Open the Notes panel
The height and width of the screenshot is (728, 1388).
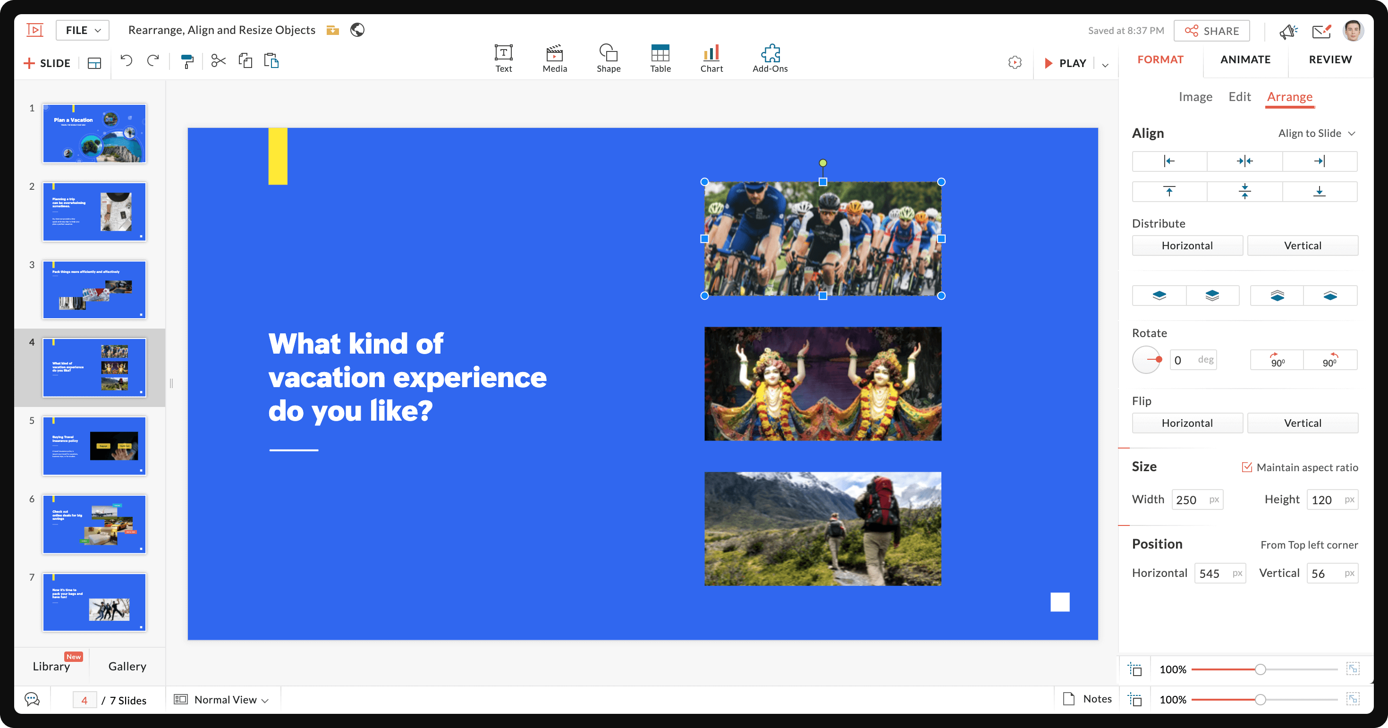[1087, 699]
